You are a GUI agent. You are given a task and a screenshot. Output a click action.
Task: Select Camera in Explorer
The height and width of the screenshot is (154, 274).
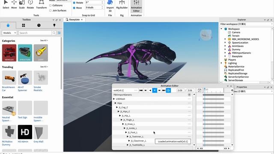tap(236, 33)
